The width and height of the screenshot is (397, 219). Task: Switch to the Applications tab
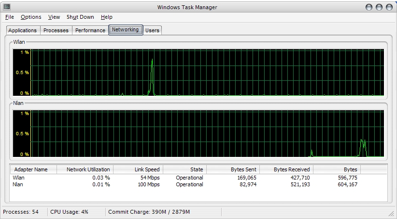(23, 30)
